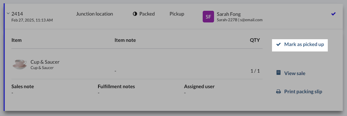Select the Print packing slip text
This screenshot has height=116, width=347.
[x=303, y=91]
